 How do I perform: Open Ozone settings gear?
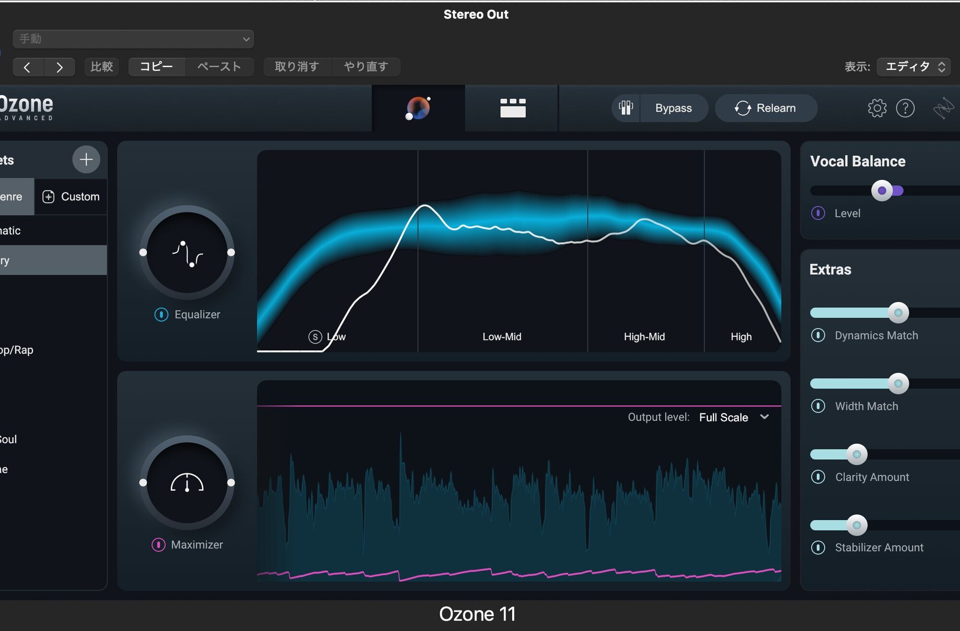pyautogui.click(x=877, y=108)
